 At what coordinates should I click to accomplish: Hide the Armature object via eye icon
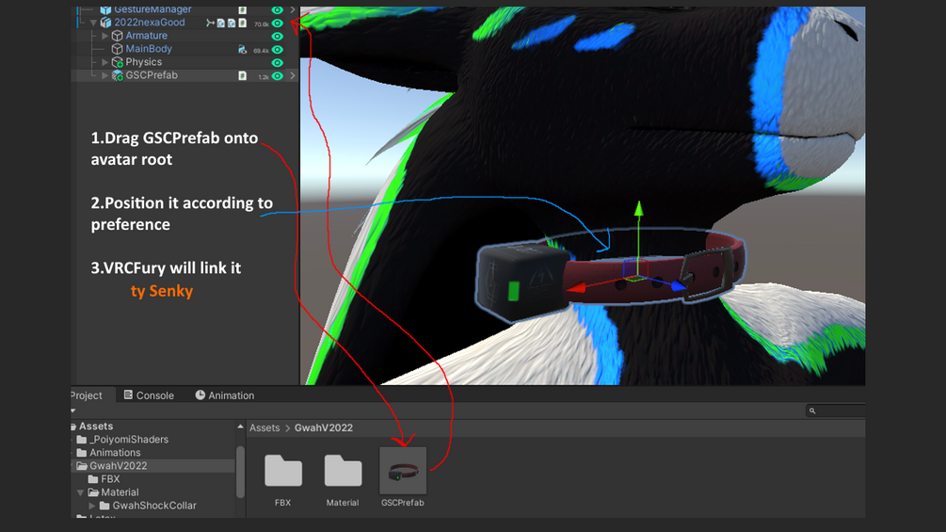click(278, 37)
